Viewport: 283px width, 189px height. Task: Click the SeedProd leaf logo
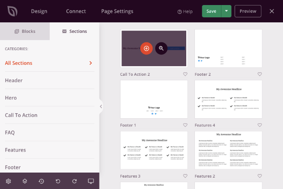pyautogui.click(x=12, y=11)
